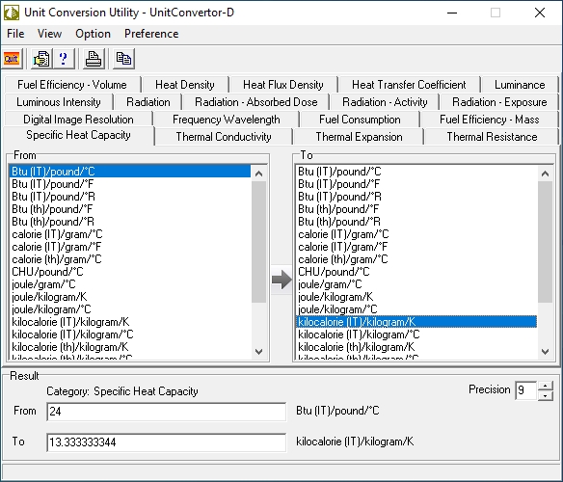Click the copy result toolbar icon
Image resolution: width=563 pixels, height=482 pixels.
tap(123, 59)
